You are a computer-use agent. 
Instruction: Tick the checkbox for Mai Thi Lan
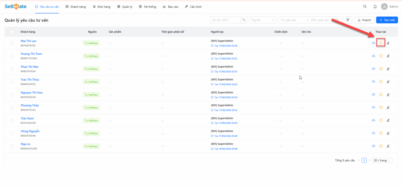point(12,43)
